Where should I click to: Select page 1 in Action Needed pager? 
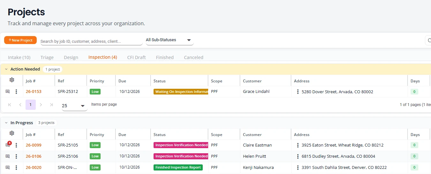pyautogui.click(x=31, y=105)
